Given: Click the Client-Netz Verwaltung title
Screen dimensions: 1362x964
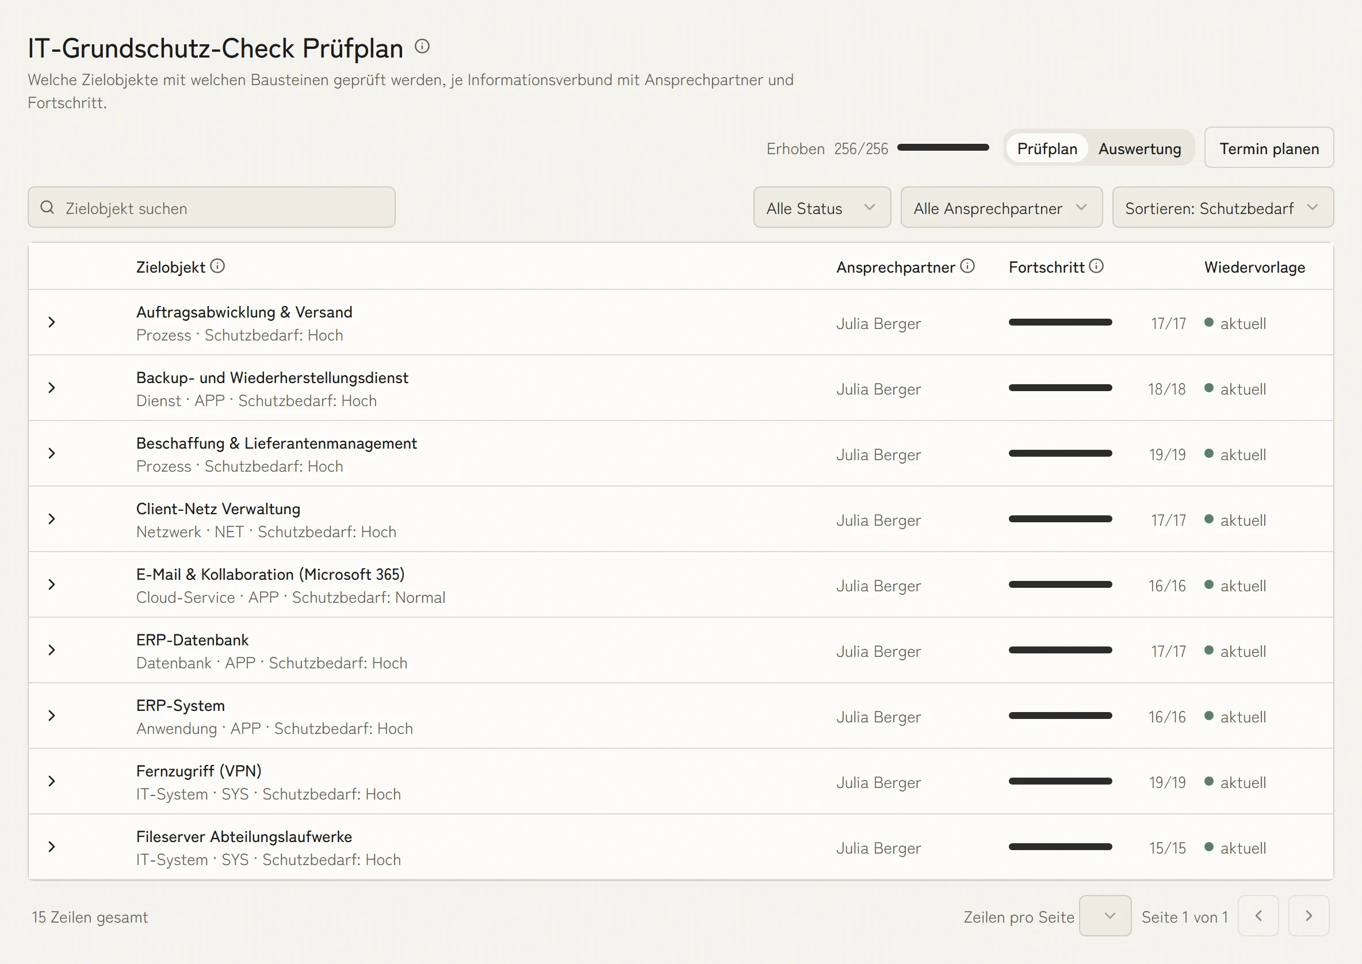Looking at the screenshot, I should click(219, 508).
